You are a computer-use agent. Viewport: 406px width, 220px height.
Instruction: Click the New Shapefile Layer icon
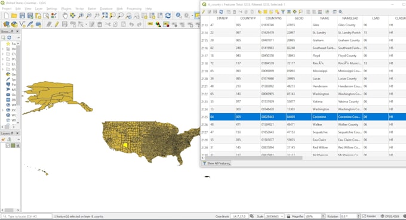click(x=22, y=24)
